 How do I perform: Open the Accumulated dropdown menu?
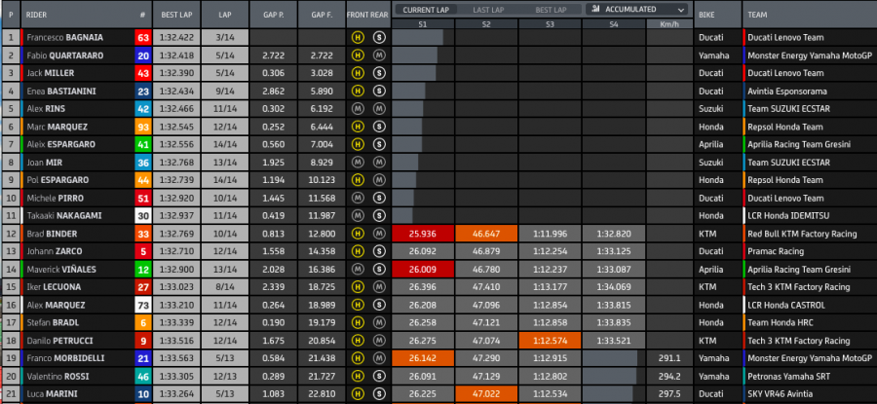[x=637, y=9]
